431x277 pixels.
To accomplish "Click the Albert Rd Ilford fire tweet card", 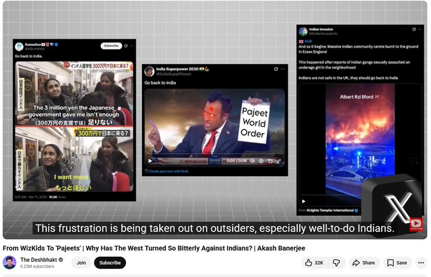I will tap(360, 120).
